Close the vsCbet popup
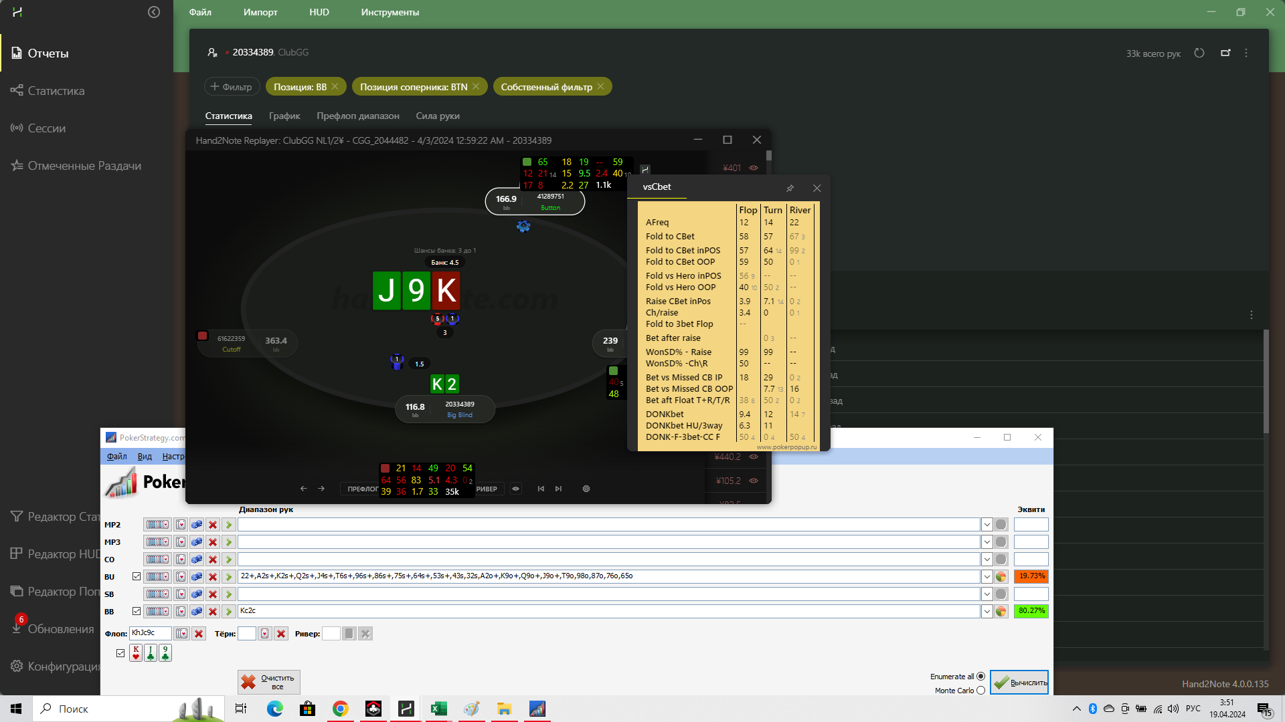 tap(817, 188)
